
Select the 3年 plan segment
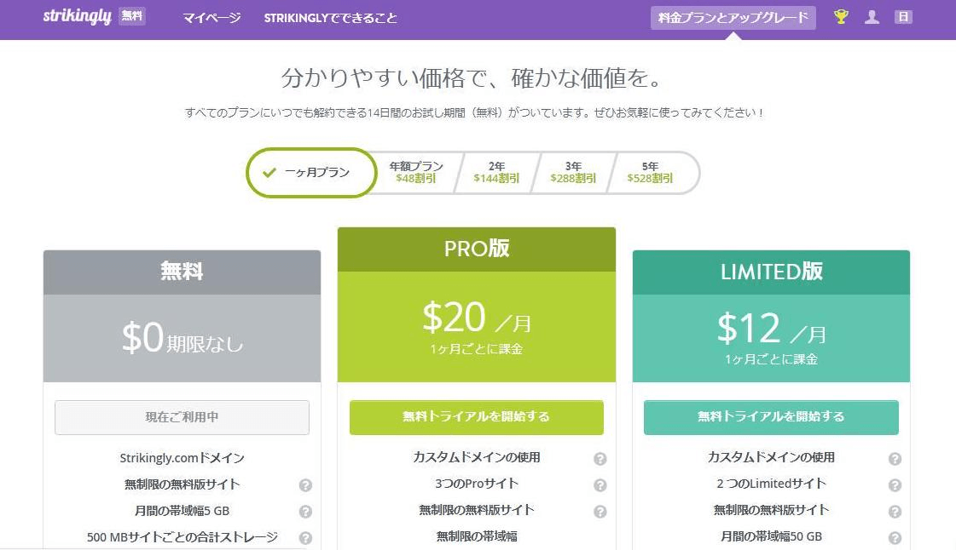click(571, 174)
